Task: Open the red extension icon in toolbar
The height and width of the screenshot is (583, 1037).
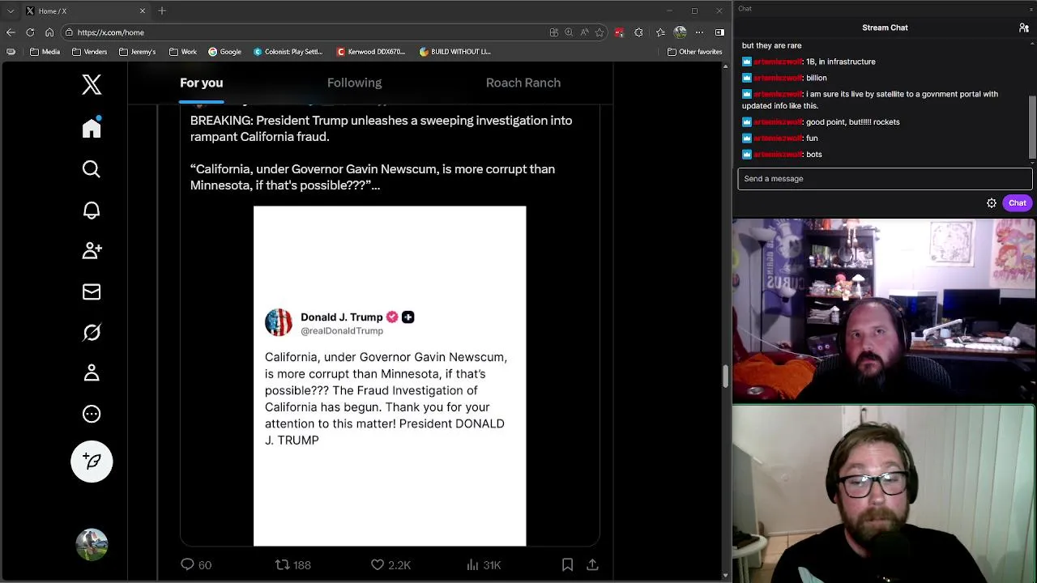Action: (x=619, y=32)
